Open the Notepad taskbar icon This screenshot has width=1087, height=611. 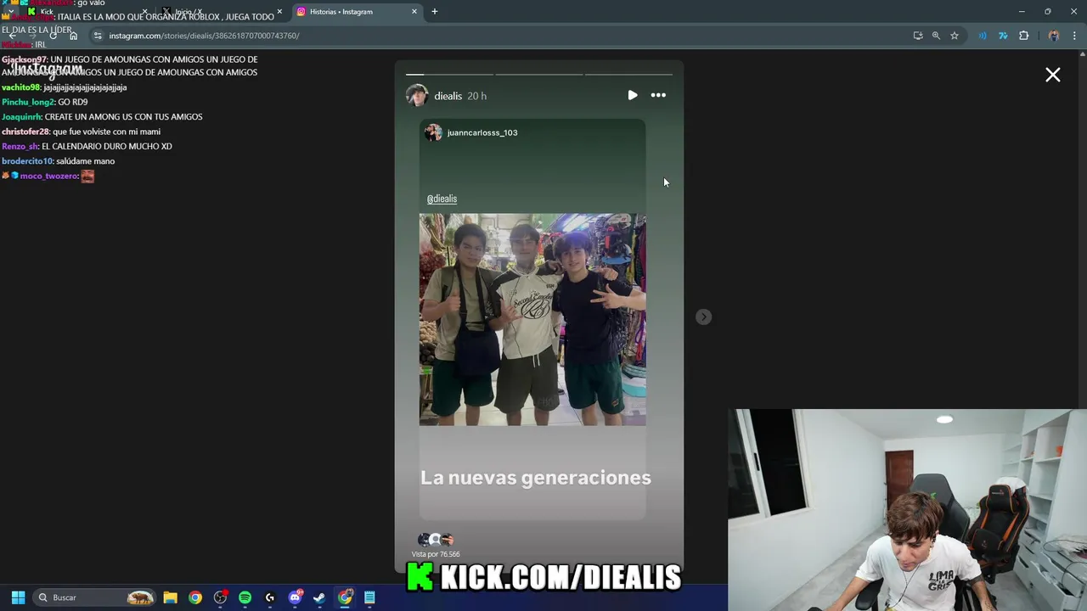point(369,597)
